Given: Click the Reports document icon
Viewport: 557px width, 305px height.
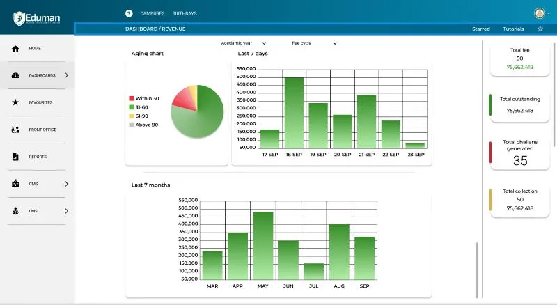Looking at the screenshot, I should point(15,157).
